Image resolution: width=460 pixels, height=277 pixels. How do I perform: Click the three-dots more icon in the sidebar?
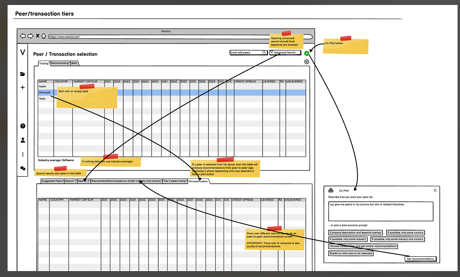tap(23, 155)
